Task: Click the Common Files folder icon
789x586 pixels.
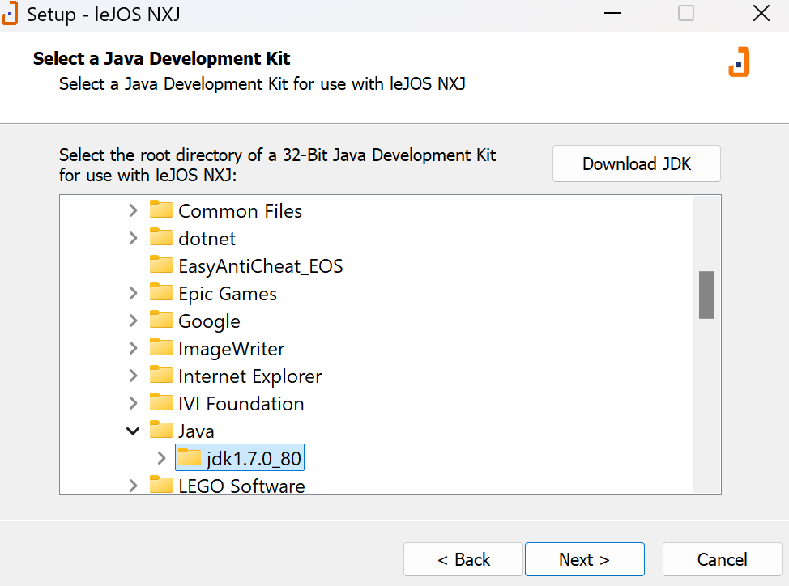Action: point(161,210)
